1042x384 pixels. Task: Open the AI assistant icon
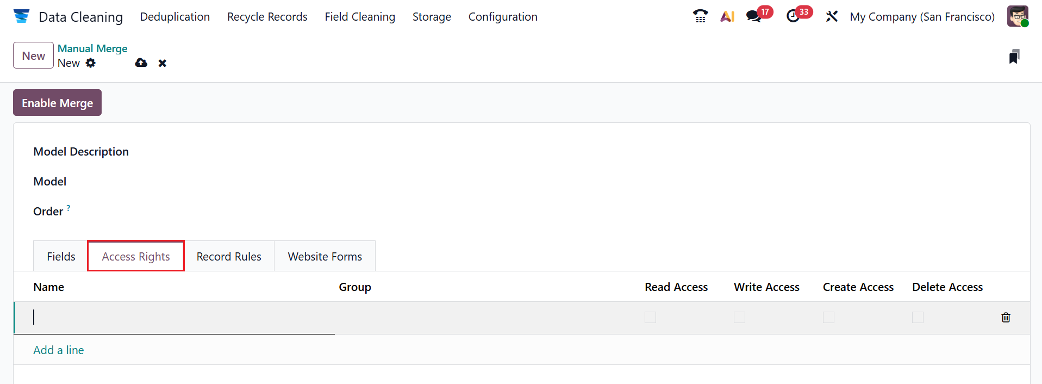click(727, 16)
